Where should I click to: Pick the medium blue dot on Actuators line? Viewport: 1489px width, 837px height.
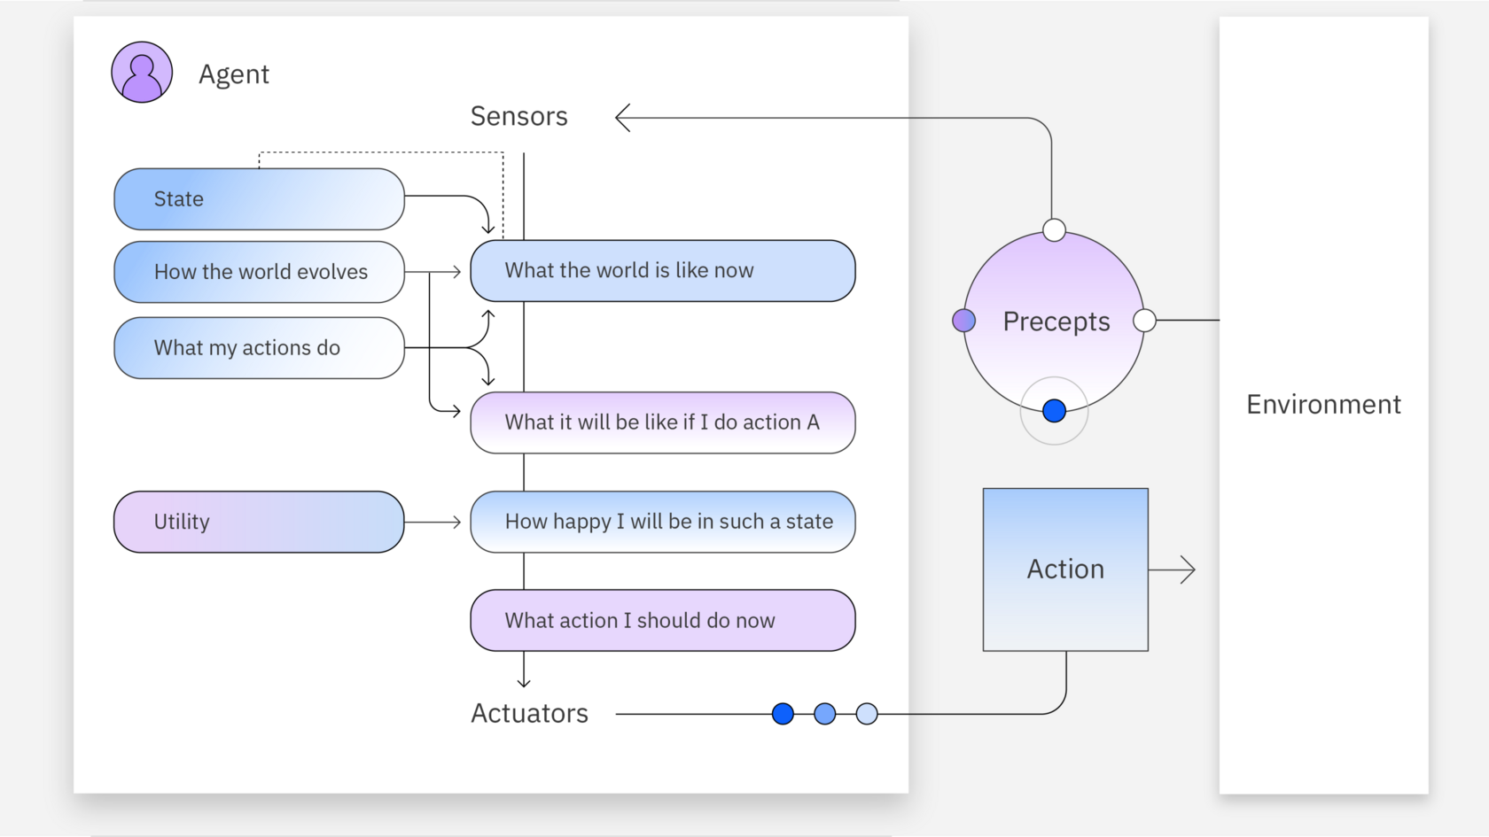click(824, 714)
